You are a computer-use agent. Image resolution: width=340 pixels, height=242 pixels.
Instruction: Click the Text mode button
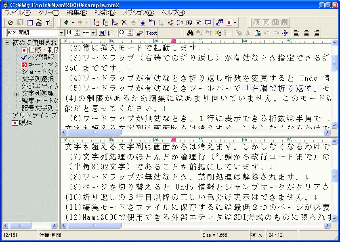(x=151, y=33)
